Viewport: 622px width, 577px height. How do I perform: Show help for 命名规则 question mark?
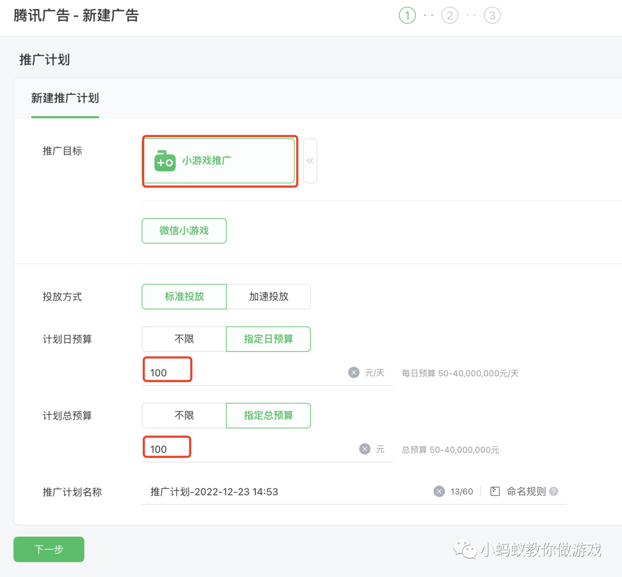[x=554, y=491]
